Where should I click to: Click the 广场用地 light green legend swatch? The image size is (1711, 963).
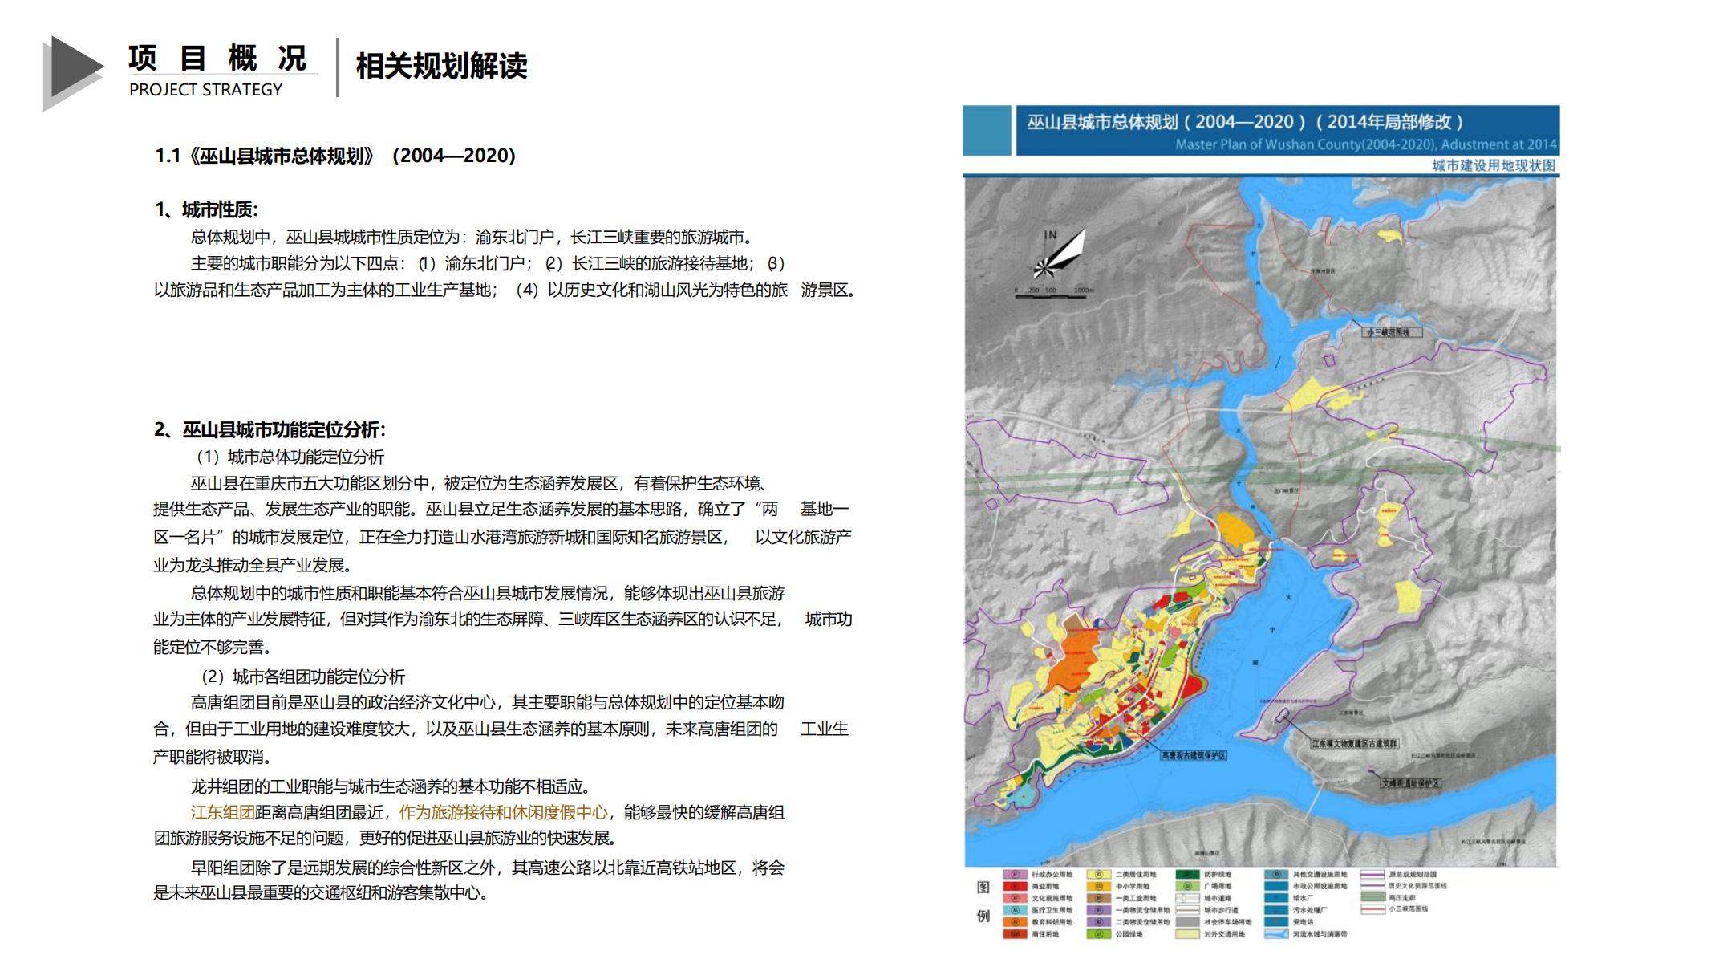pos(1188,886)
